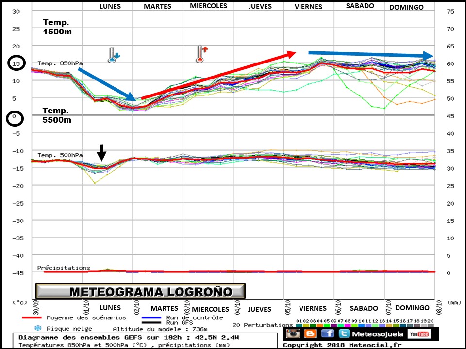The image size is (466, 349).
Task: Click the red Moyenne des scénarios legend line
Action: [32, 318]
